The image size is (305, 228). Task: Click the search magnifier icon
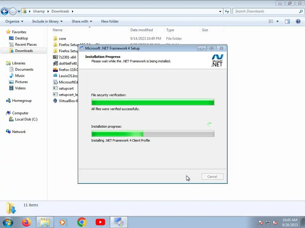(301, 11)
